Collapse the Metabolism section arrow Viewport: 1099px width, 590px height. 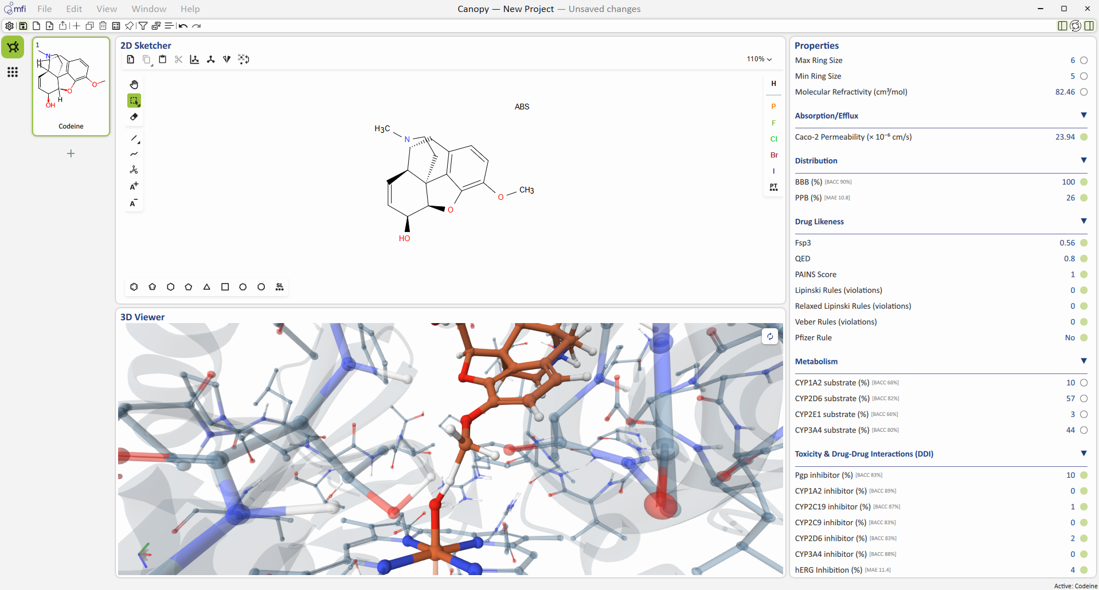1084,361
